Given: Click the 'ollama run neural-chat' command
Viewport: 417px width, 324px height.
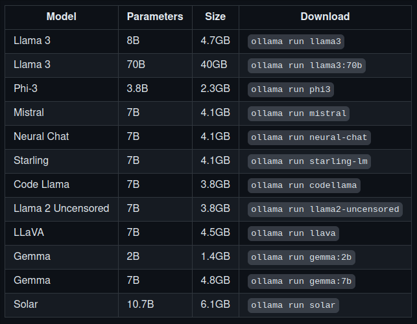Looking at the screenshot, I should pos(309,137).
